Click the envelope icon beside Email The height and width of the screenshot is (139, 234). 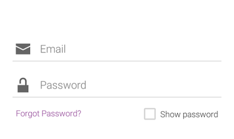click(x=23, y=49)
